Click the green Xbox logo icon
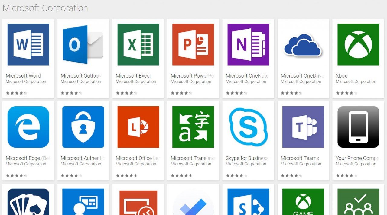This screenshot has width=387, height=215. [x=358, y=45]
